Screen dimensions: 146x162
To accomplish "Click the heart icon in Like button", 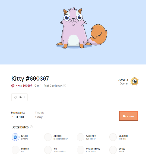I will click(x=15, y=97).
